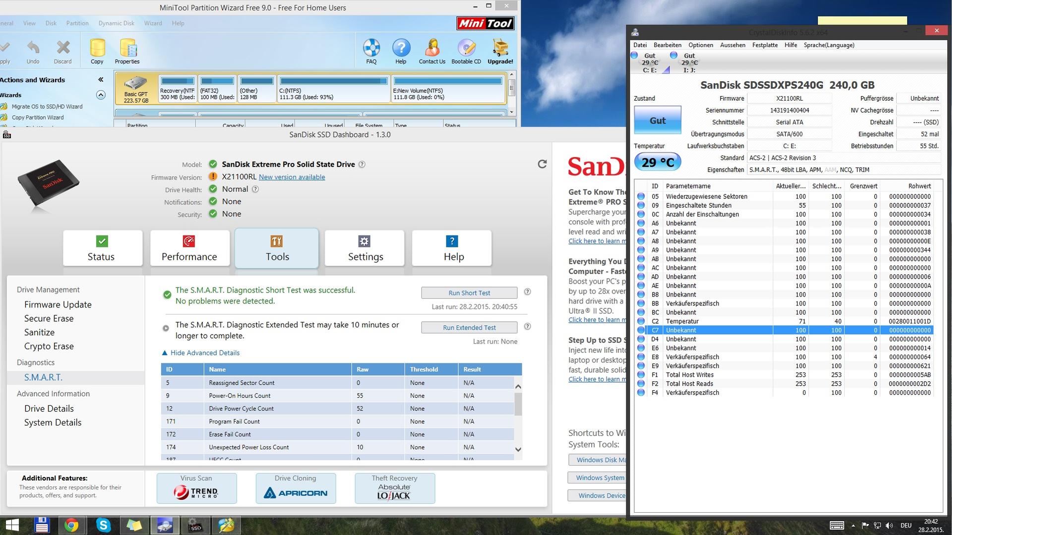This screenshot has height=535, width=1040.
Task: Open Secure Erase in the Tools sidebar
Action: [49, 318]
